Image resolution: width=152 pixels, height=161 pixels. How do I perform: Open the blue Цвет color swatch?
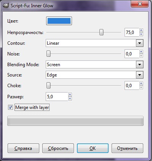[x=59, y=21]
